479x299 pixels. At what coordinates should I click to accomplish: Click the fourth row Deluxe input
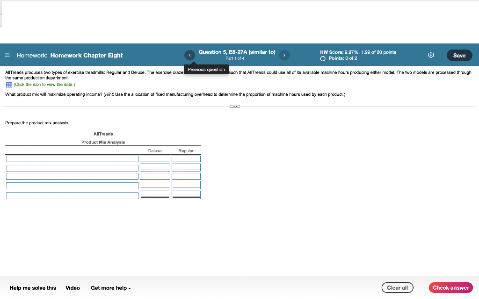click(x=155, y=185)
